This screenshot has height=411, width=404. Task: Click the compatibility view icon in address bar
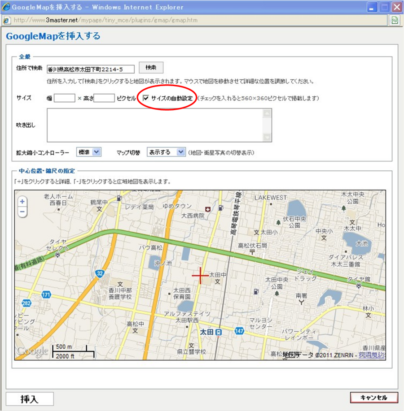click(x=395, y=20)
